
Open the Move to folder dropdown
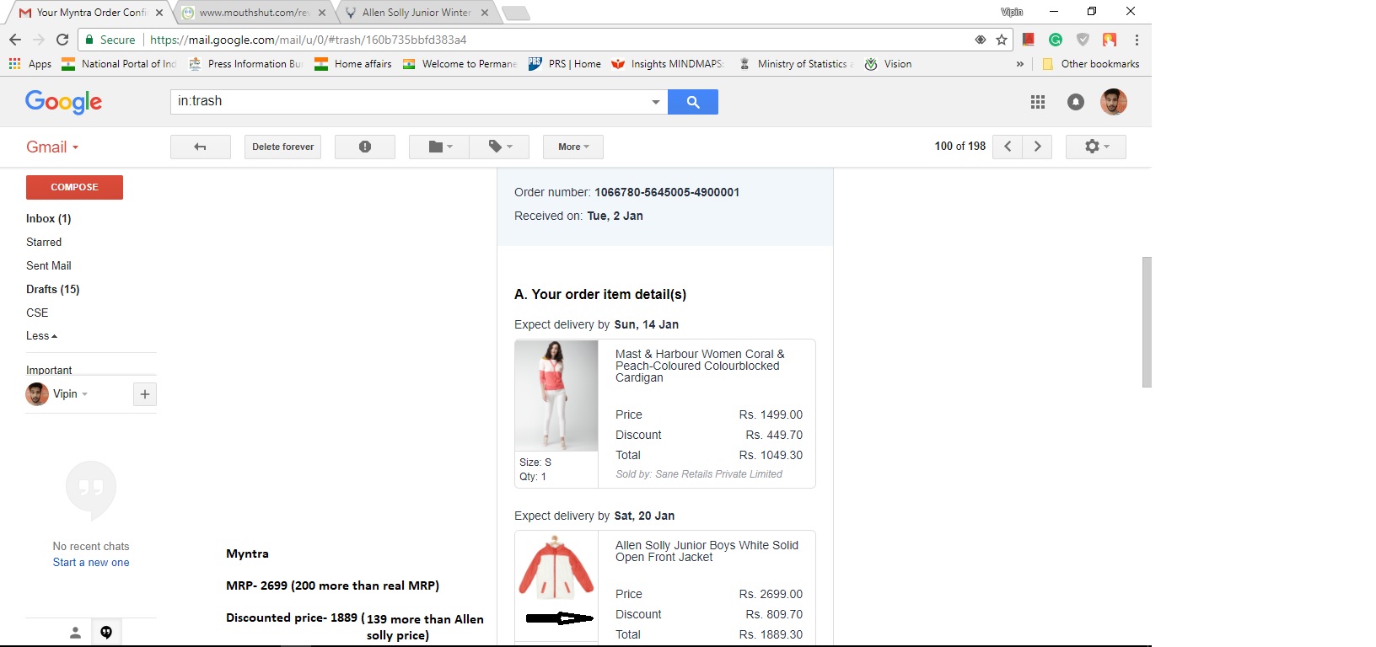pos(439,147)
